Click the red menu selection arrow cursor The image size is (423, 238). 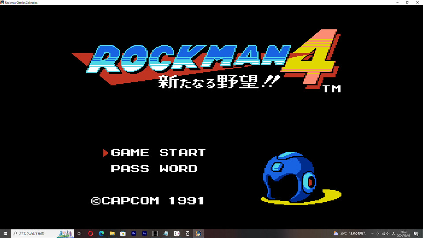pyautogui.click(x=105, y=153)
